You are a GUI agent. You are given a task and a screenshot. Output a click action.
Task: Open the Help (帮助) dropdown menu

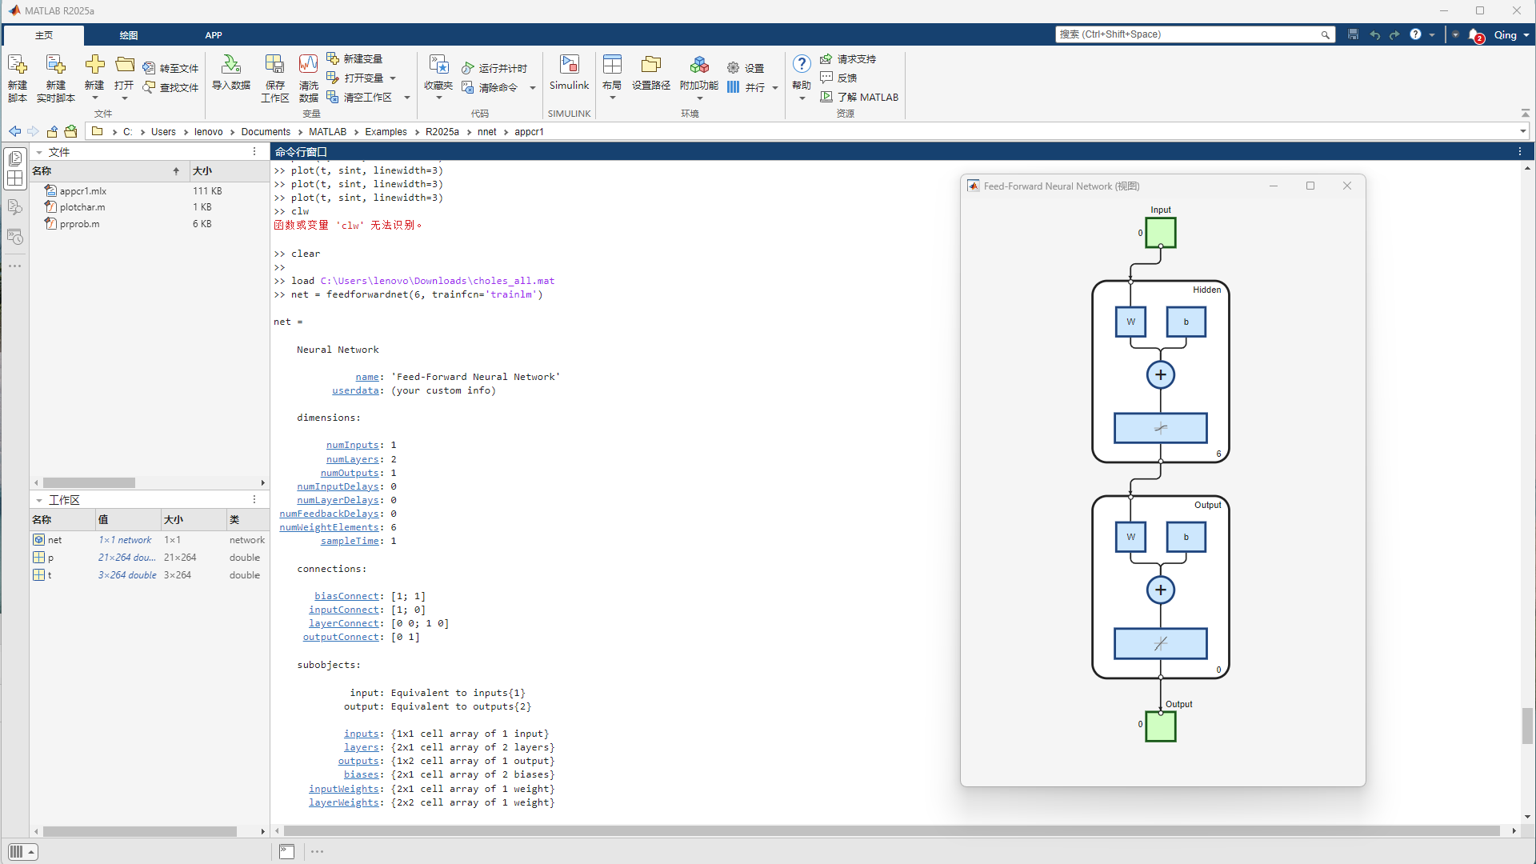click(802, 98)
